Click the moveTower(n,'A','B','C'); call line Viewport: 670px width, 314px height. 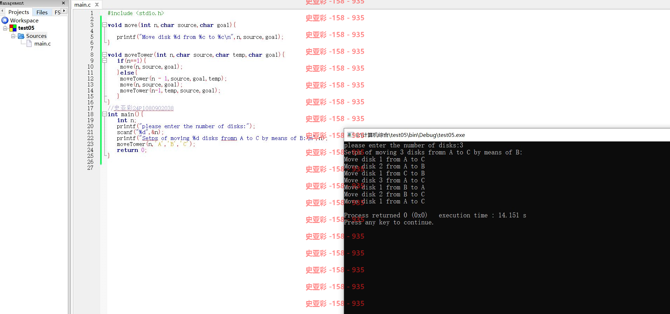coord(156,144)
